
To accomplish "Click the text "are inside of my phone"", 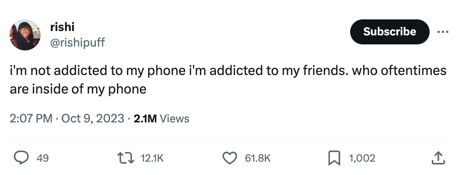I will [78, 89].
